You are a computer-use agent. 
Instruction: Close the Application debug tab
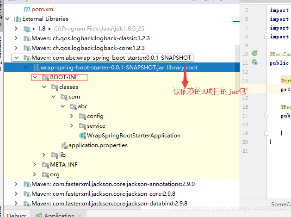pos(80,216)
